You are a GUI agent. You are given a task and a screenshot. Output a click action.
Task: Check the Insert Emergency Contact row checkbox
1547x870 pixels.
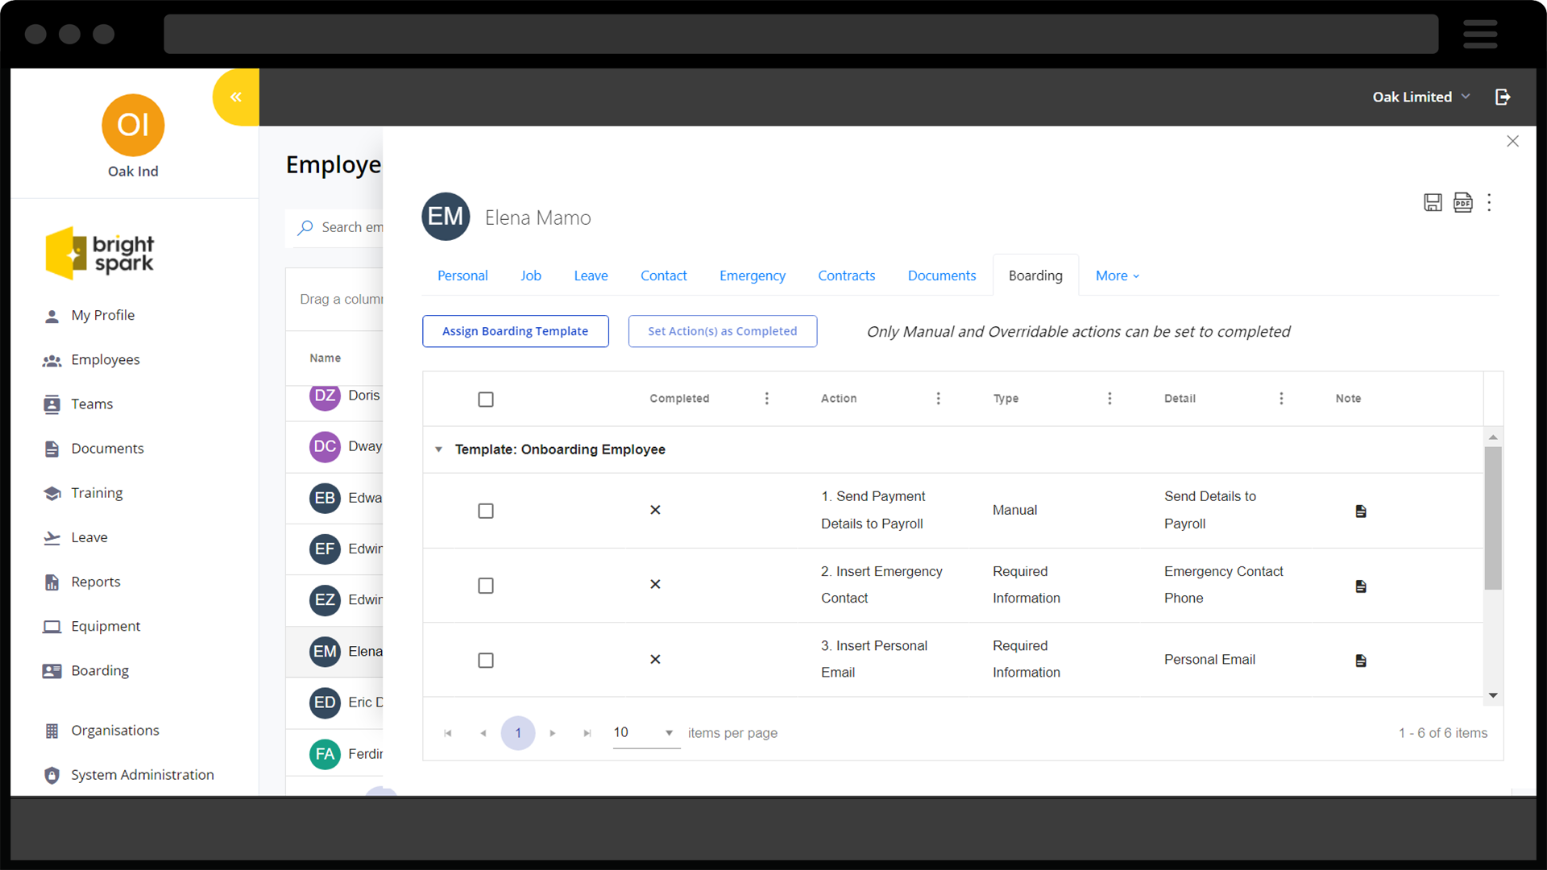click(x=486, y=586)
